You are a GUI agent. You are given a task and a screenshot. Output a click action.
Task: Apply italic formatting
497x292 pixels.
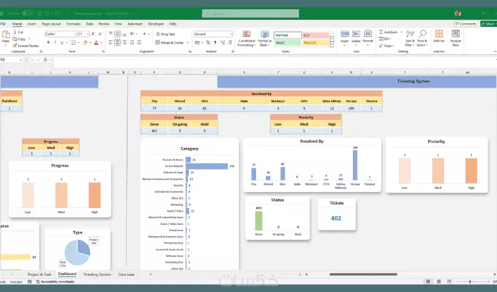click(x=55, y=42)
